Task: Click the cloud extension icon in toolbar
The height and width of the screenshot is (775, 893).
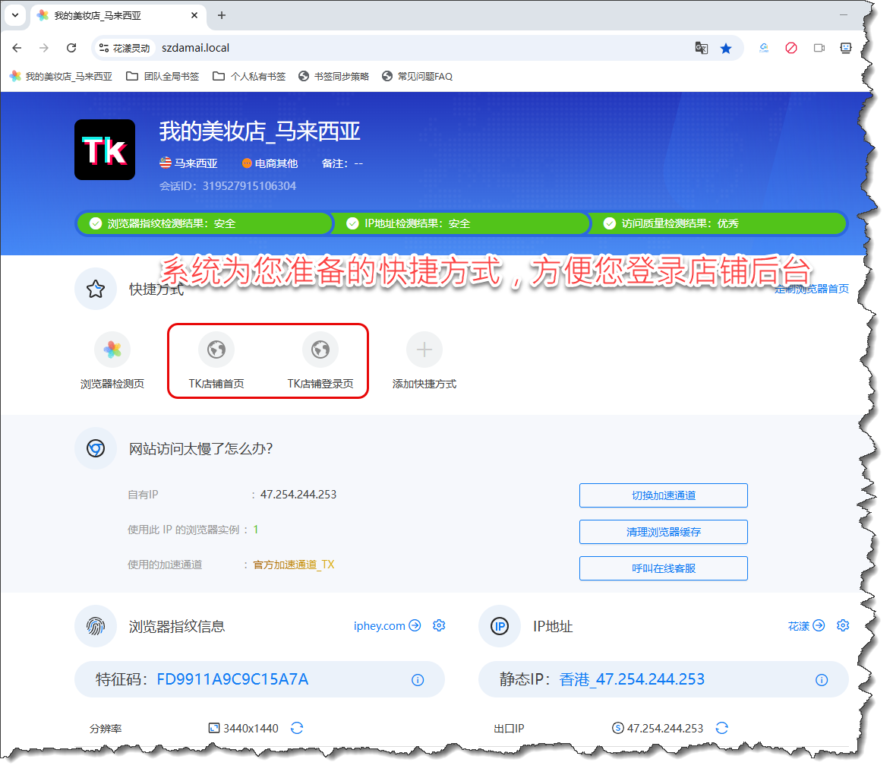Action: 764,48
